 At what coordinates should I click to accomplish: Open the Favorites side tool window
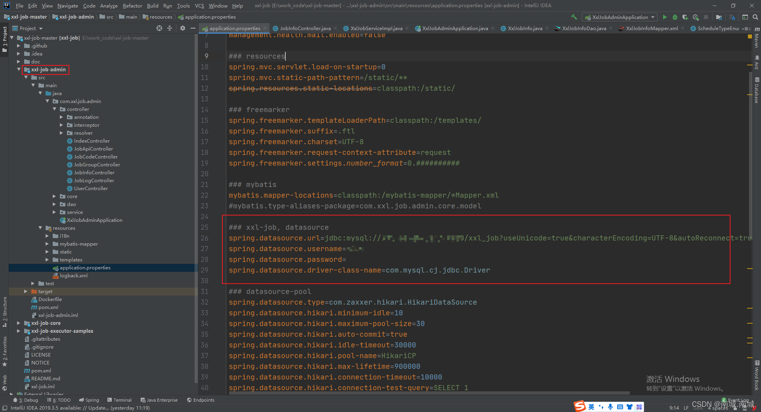coord(5,351)
